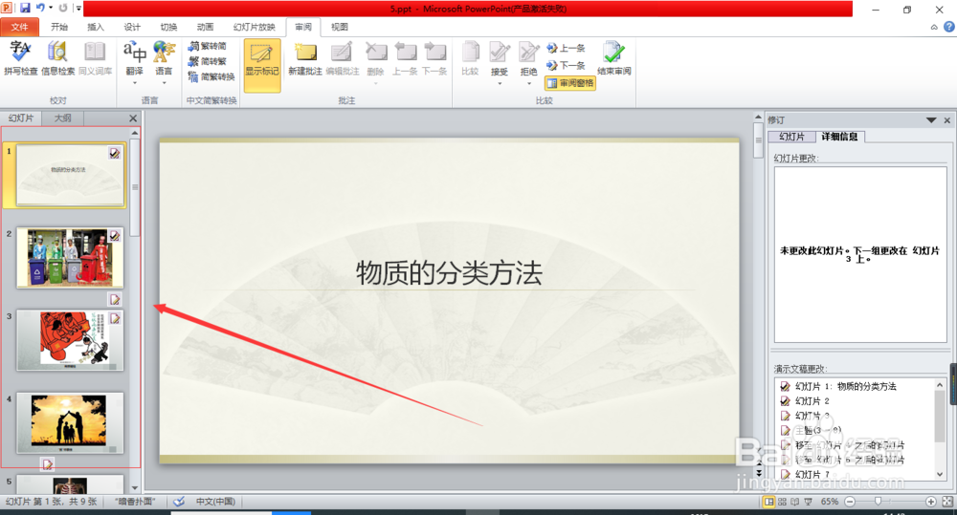Zoom out with the minus button

tap(850, 502)
